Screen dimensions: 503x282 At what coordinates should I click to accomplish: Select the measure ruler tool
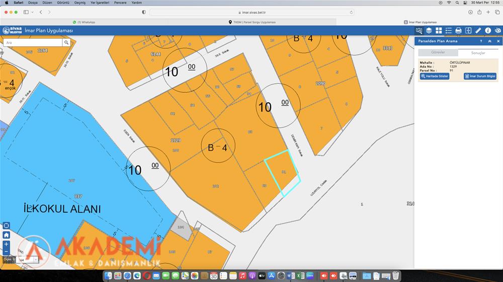click(478, 31)
